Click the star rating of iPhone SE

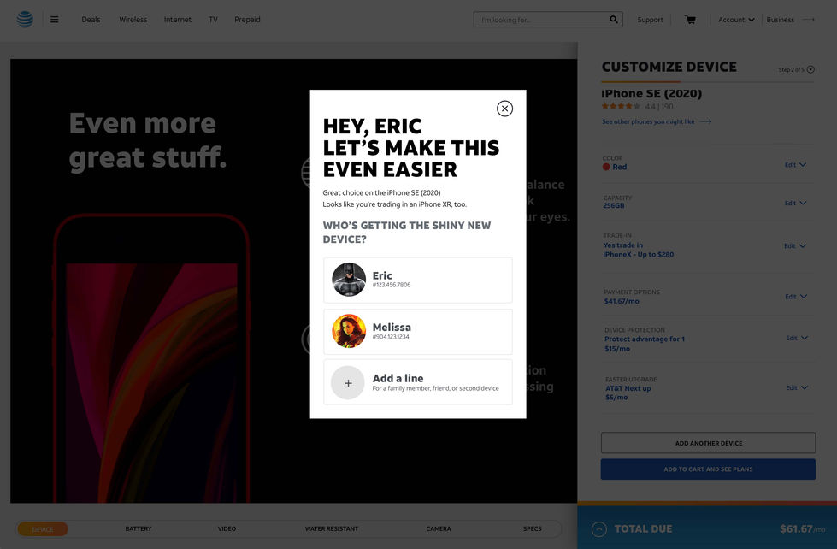pos(621,106)
